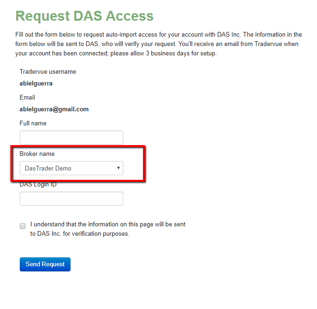Open the Broker name dropdown
Viewport: 317px width, 309px height.
71,168
